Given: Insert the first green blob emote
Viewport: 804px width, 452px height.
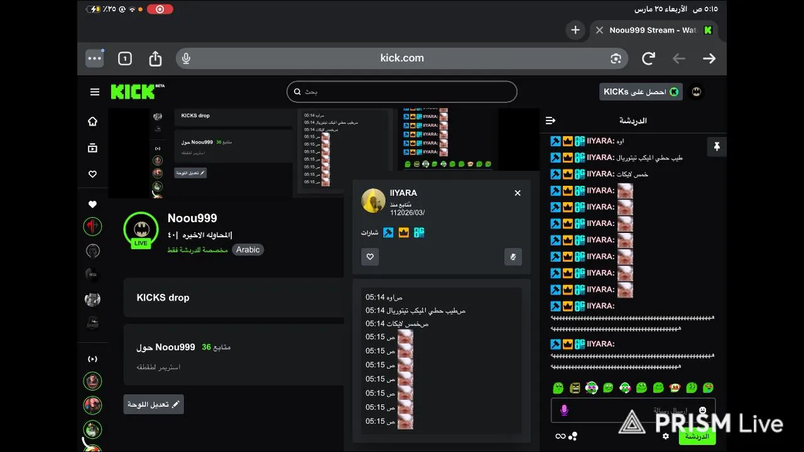Looking at the screenshot, I should [x=558, y=388].
